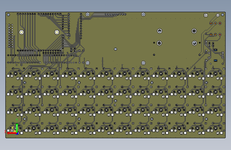Screen dimensions: 231x150
Task: Select the top-left corner mounting hole
Action: pos(9,15)
